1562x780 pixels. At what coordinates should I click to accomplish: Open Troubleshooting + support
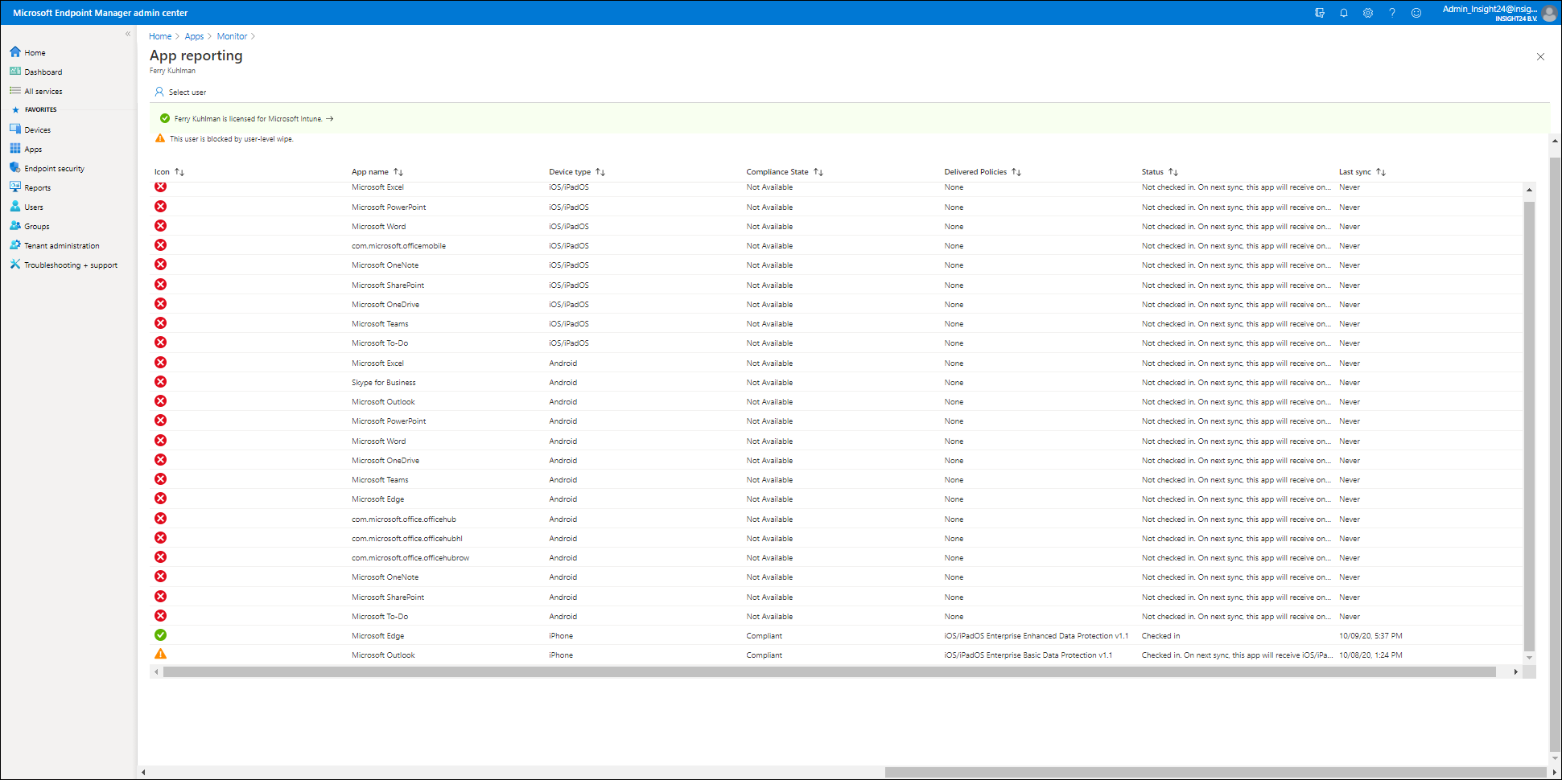(70, 265)
